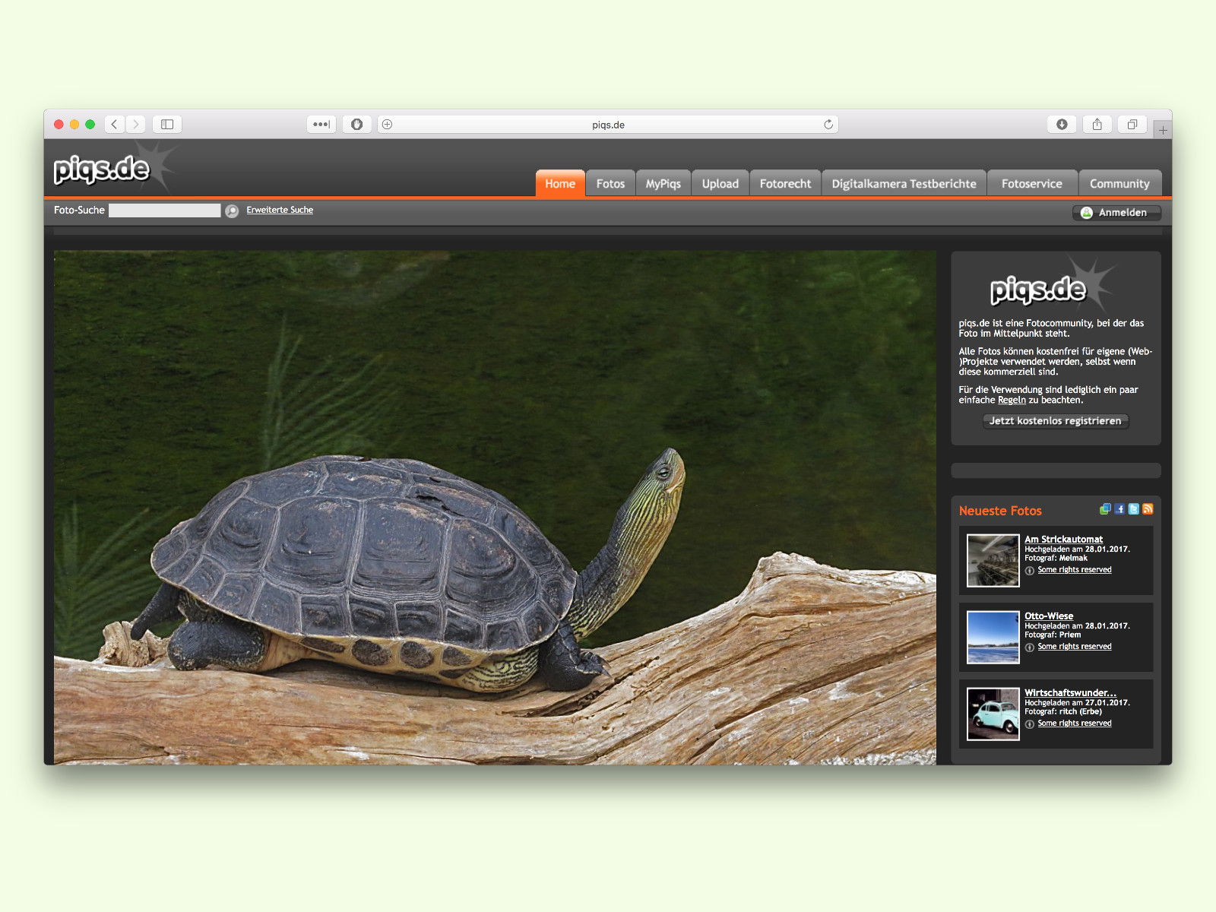1216x912 pixels.
Task: Open the Am Strickautomat thumbnail
Action: (x=993, y=561)
